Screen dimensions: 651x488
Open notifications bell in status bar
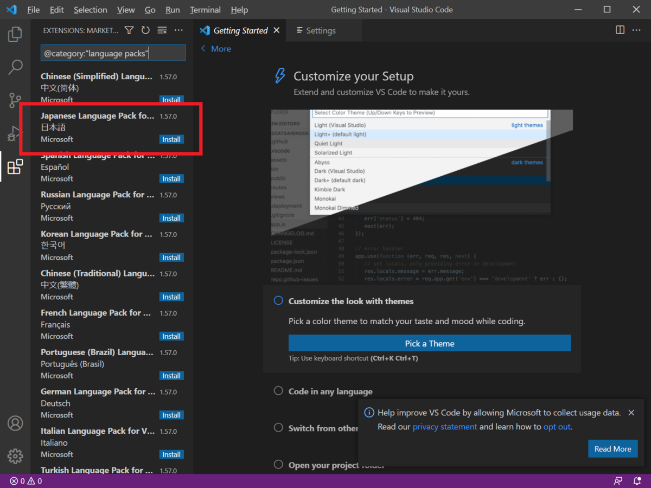point(637,481)
